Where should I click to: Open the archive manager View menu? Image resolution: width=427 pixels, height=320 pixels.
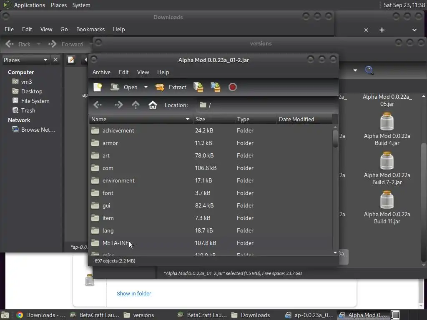coord(143,72)
